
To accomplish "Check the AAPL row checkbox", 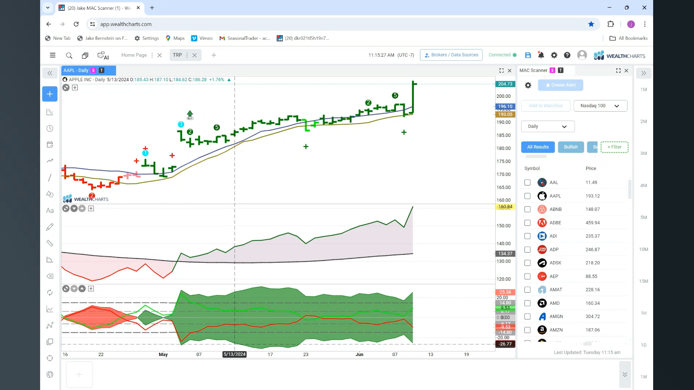I will tap(527, 196).
